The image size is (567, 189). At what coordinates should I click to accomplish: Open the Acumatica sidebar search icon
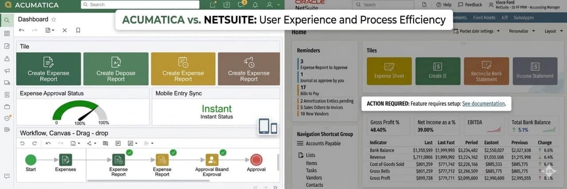tap(7, 20)
